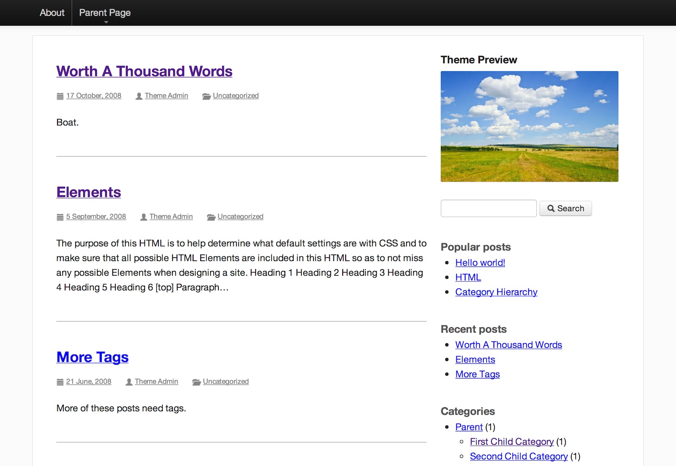Image resolution: width=676 pixels, height=466 pixels.
Task: Select the First Child Category link
Action: 512,441
